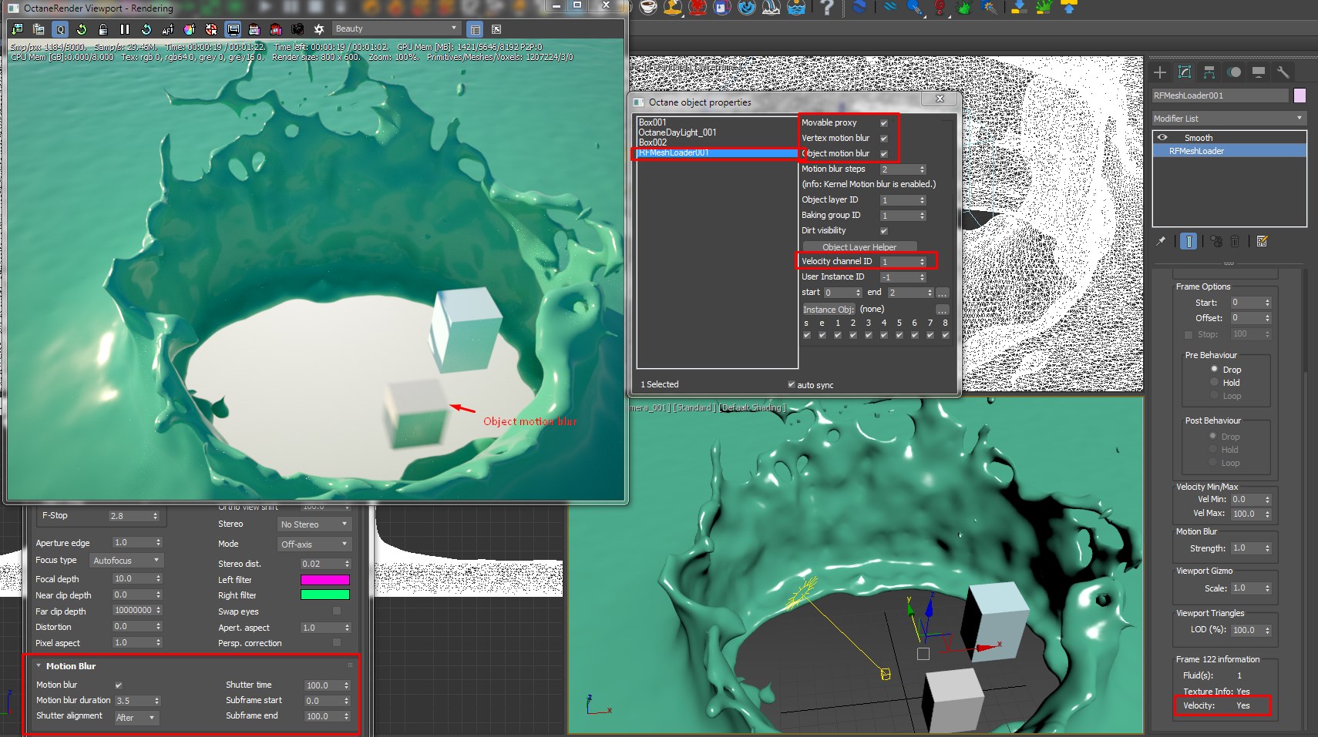The image size is (1318, 737).
Task: Toggle the auto sync checkbox
Action: [792, 384]
